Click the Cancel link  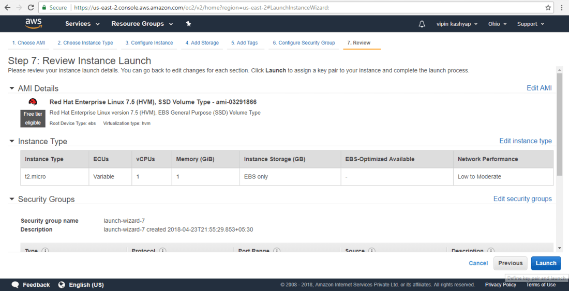click(478, 263)
